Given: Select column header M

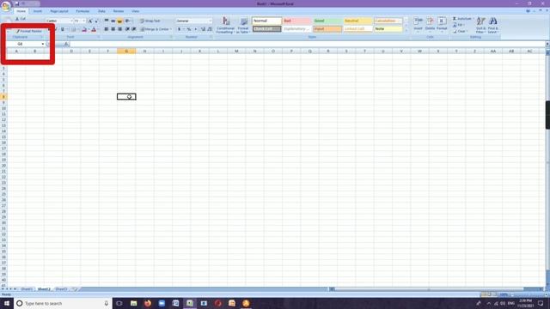Looking at the screenshot, I should coord(236,51).
